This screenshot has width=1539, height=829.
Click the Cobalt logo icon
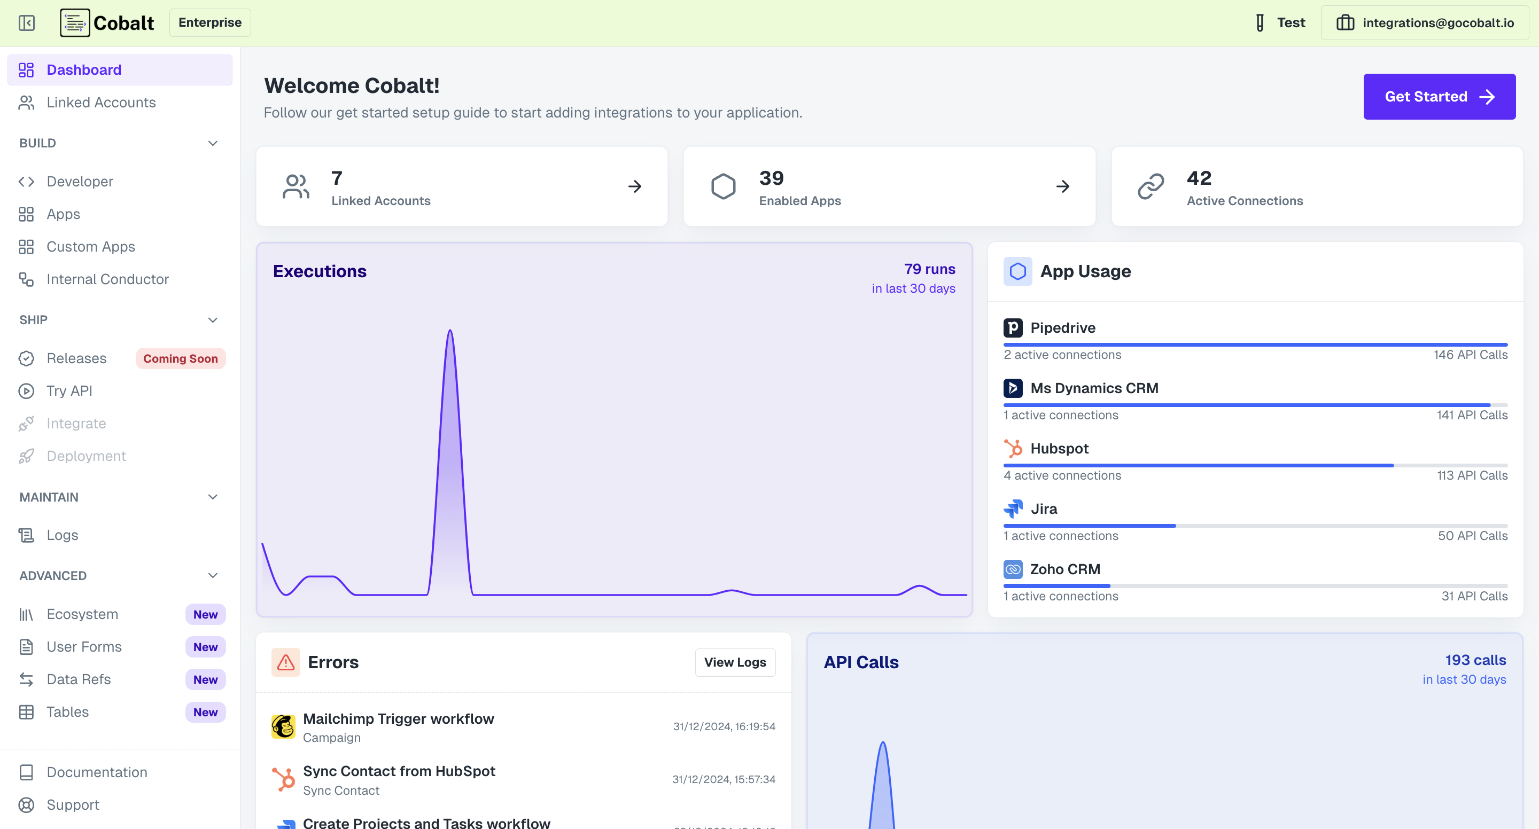click(x=75, y=22)
